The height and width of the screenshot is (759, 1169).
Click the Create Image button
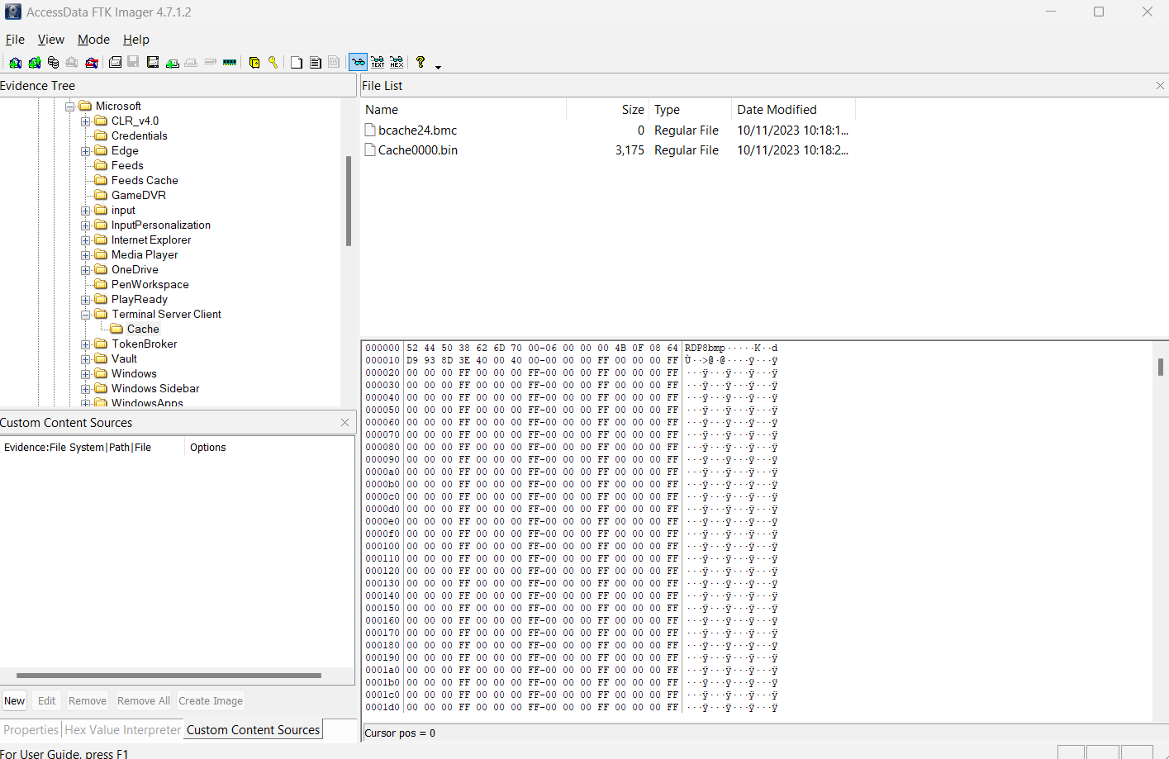tap(211, 700)
